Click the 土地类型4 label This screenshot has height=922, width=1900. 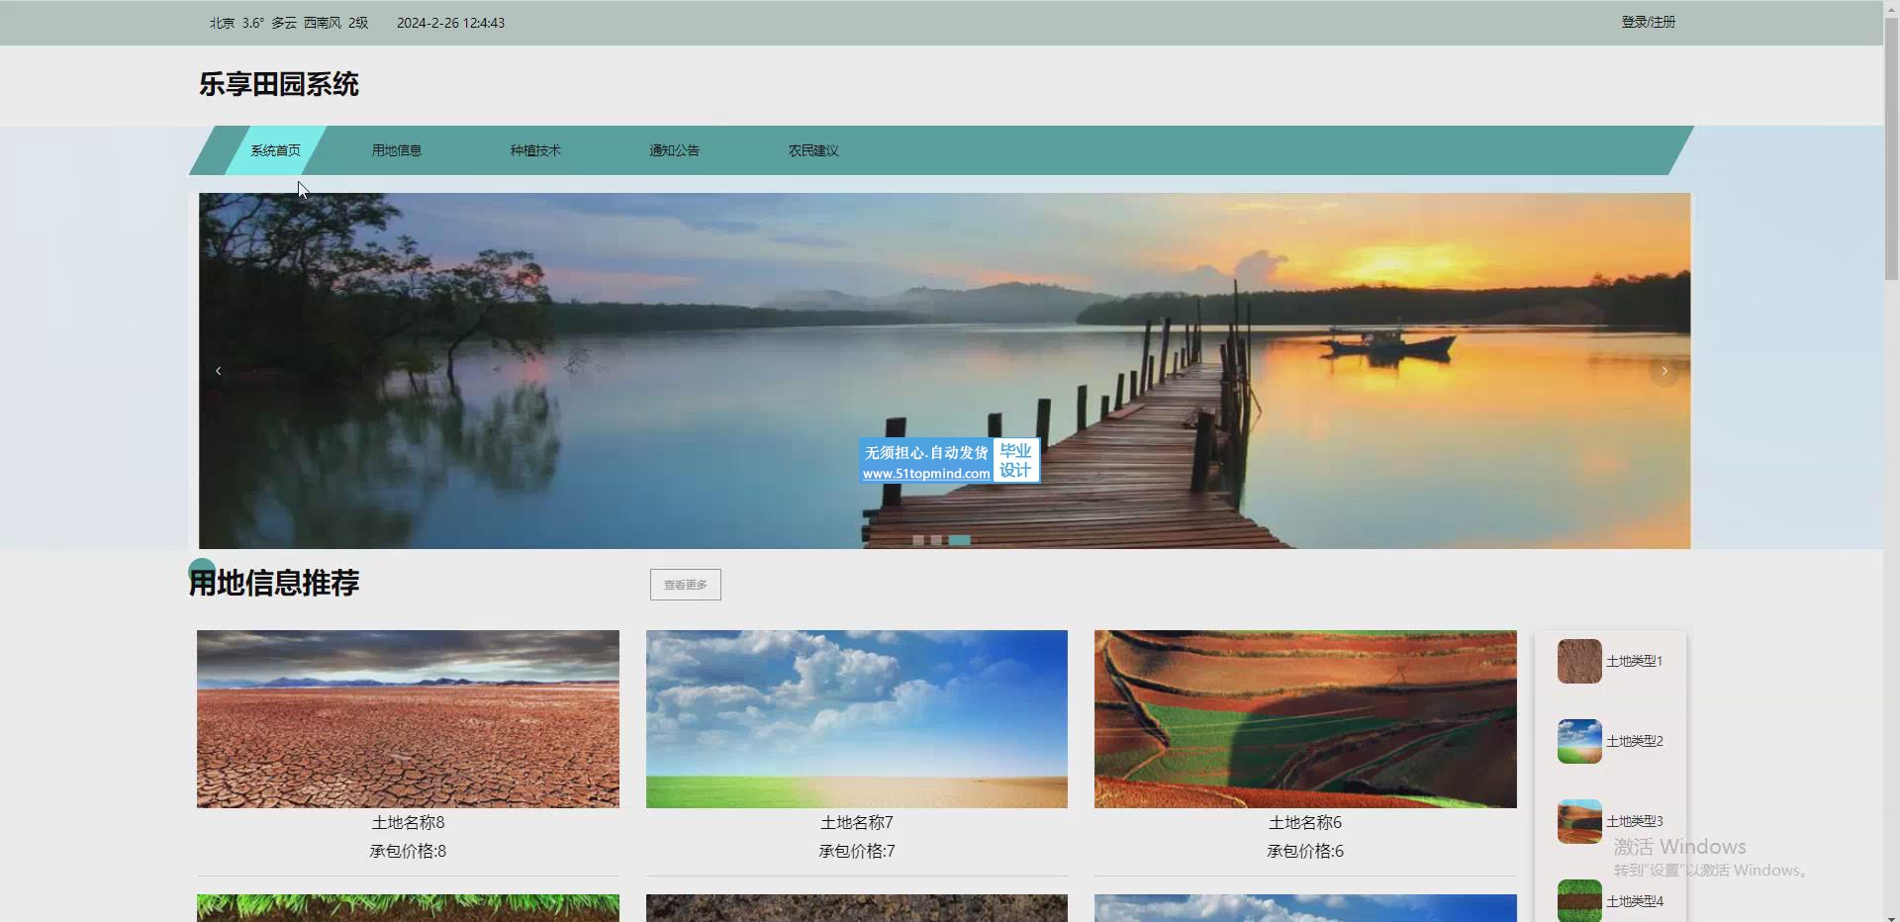[x=1634, y=901]
